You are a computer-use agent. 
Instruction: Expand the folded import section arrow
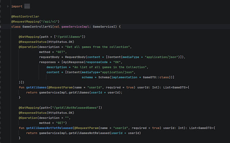[8, 6]
